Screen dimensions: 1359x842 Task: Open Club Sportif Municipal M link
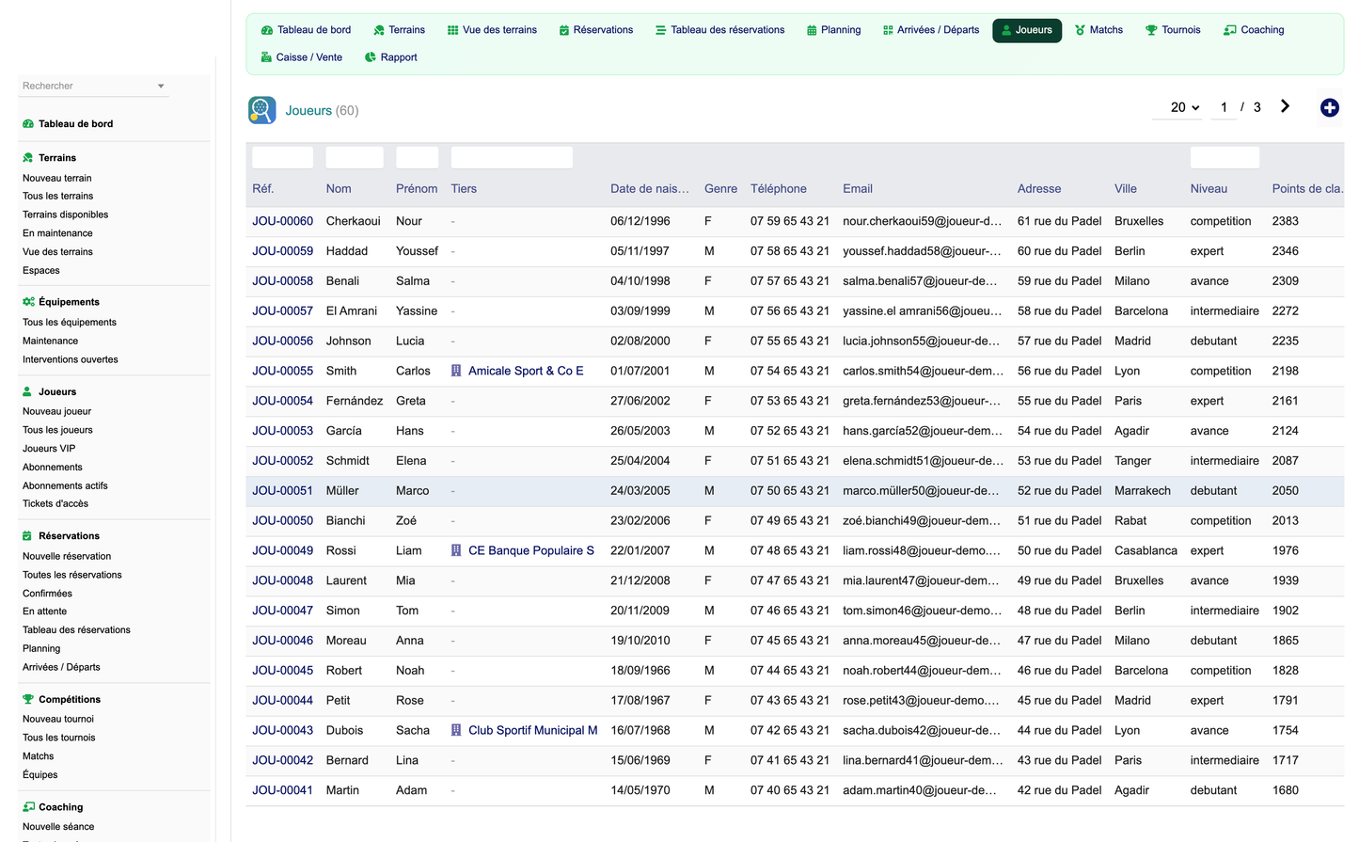tap(533, 730)
